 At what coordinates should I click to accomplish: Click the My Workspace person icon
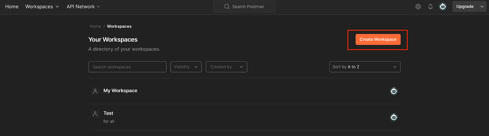(x=95, y=91)
